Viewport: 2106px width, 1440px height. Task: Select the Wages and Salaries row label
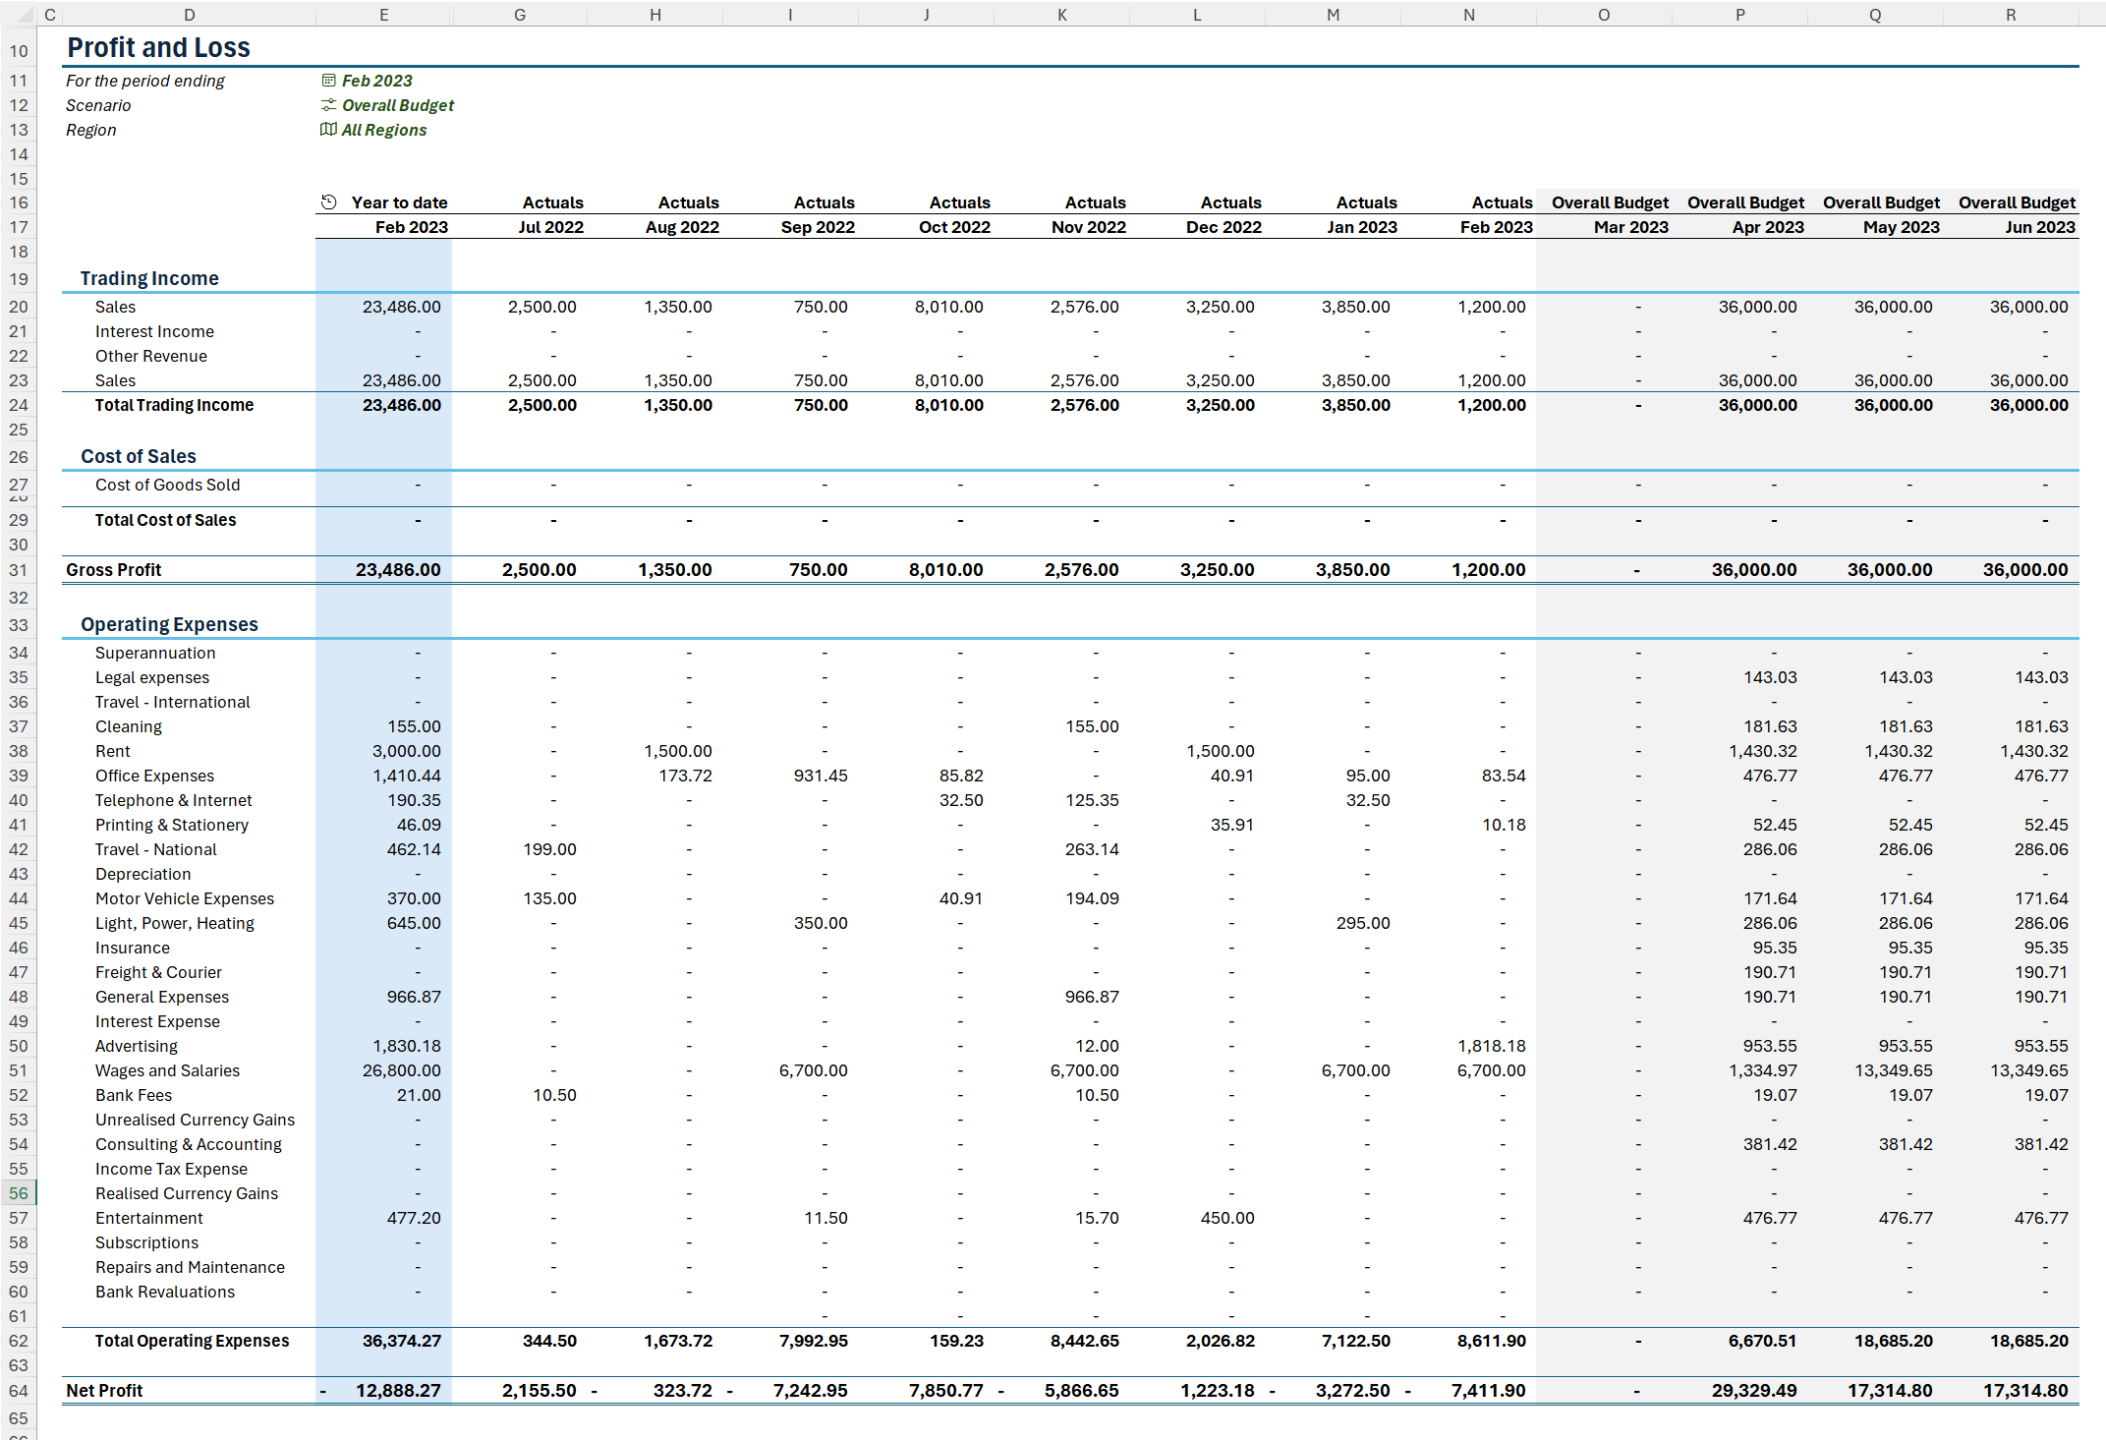tap(168, 1070)
